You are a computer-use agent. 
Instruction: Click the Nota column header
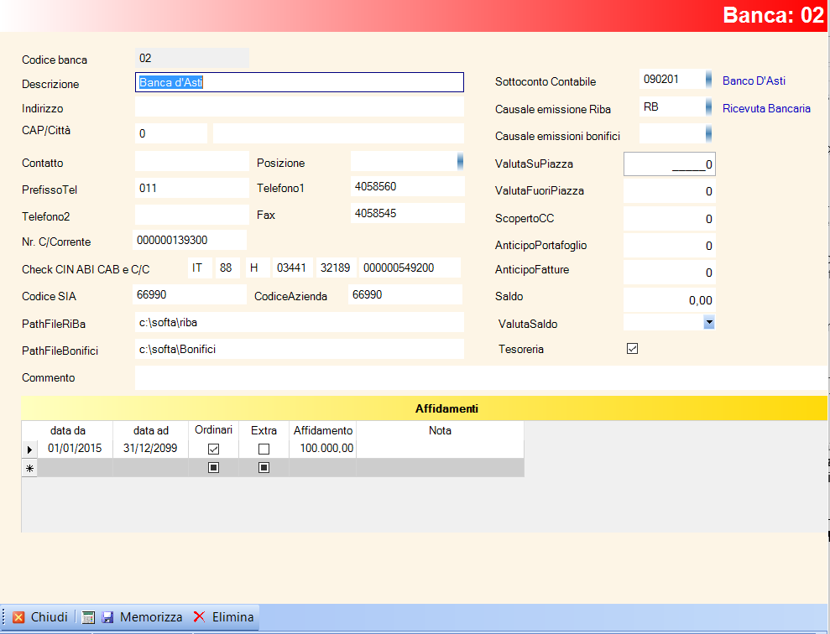[x=440, y=430]
